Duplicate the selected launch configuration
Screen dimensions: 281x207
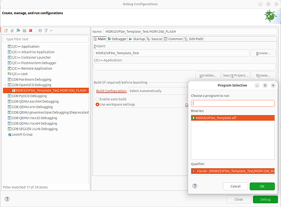click(x=24, y=30)
